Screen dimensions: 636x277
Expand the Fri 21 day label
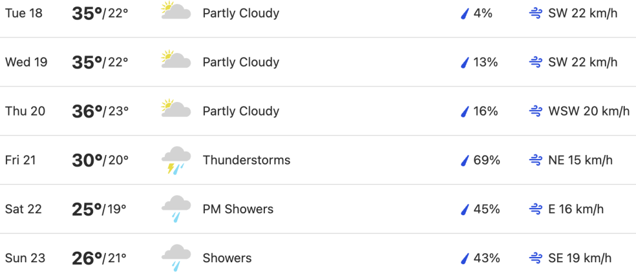[x=20, y=160]
